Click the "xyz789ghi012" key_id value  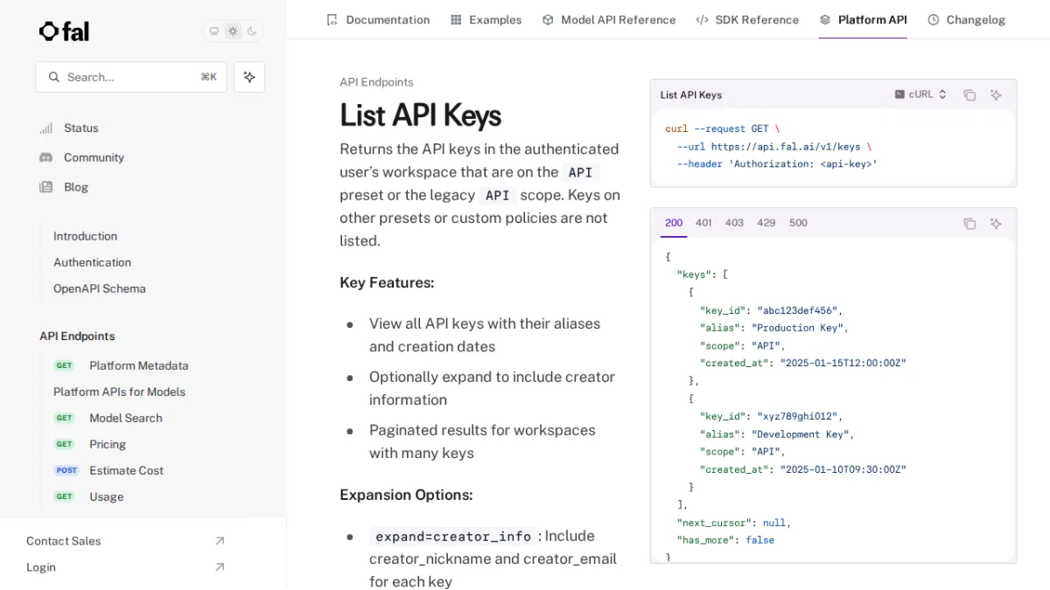pos(797,416)
